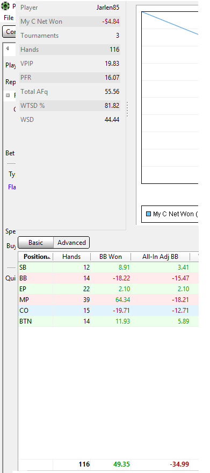Click the player name Jarlen85
210x473 pixels.
pyautogui.click(x=108, y=8)
